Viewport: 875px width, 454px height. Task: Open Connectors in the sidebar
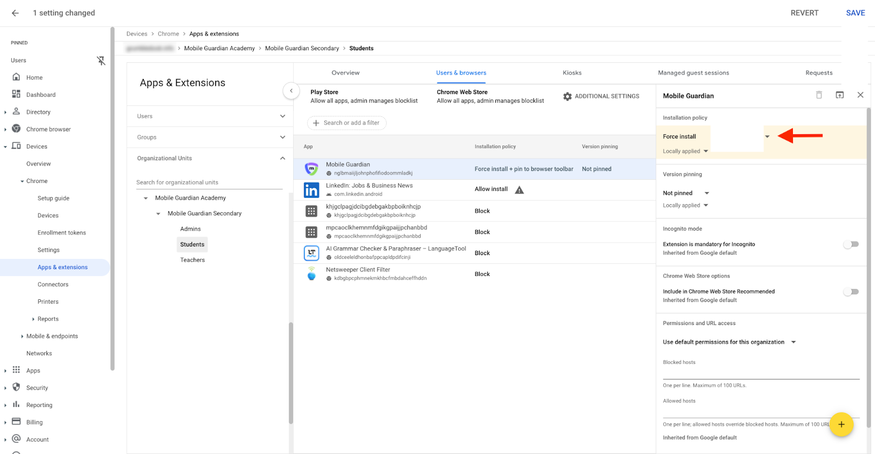[x=53, y=285]
